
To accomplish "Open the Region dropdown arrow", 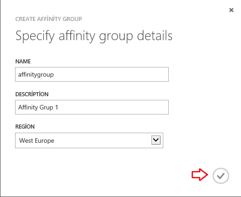I will (156, 140).
